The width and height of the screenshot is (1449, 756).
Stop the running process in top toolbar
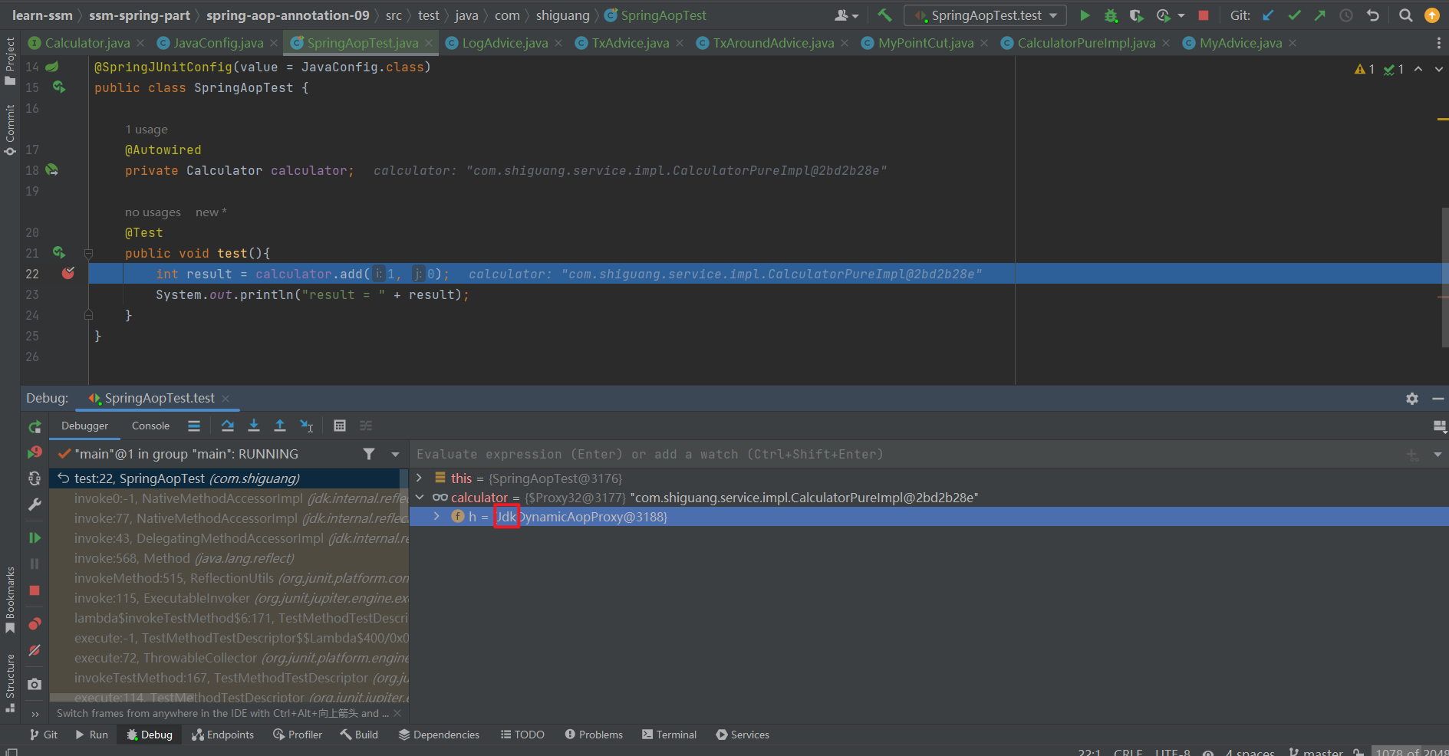[x=1204, y=15]
